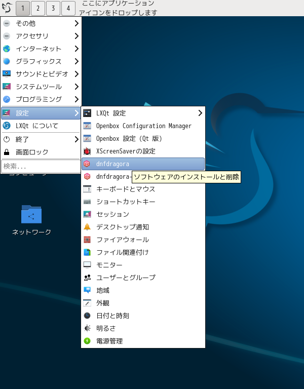The width and height of the screenshot is (304, 389).
Task: Click the ネットワーク desktop label
Action: pyautogui.click(x=31, y=232)
